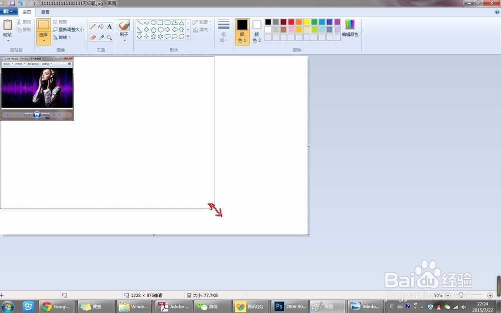This screenshot has height=313, width=501.
Task: Open the 轮廓 outline dropdown
Action: (202, 22)
